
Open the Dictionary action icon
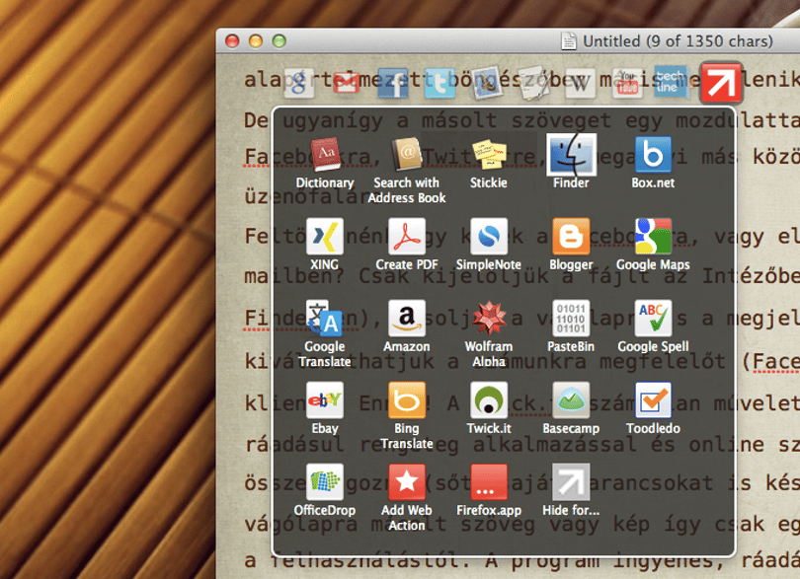tap(325, 154)
